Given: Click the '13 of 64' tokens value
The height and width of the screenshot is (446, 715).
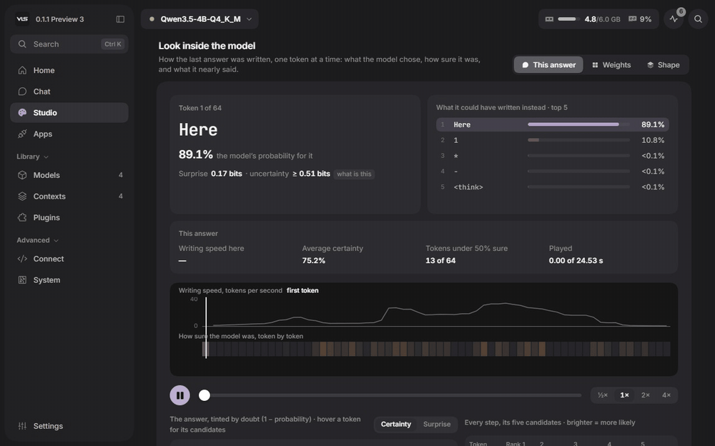Looking at the screenshot, I should [440, 261].
